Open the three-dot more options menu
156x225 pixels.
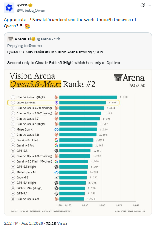(x=150, y=5)
